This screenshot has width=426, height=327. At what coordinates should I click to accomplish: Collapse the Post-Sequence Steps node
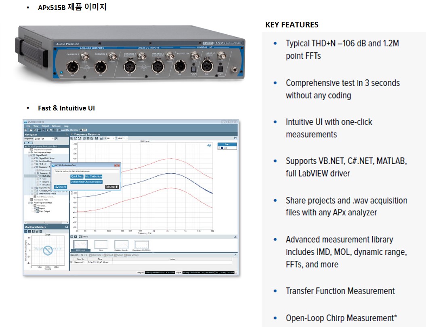[x=29, y=203]
